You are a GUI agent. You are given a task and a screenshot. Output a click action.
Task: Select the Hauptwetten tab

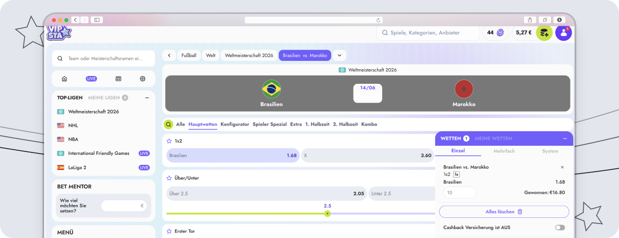coord(203,125)
